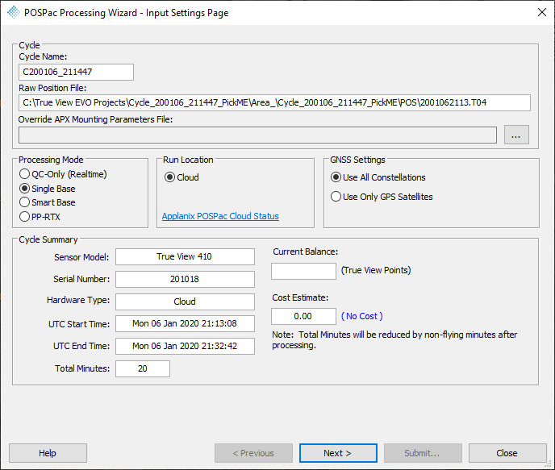Viewport: 555px width, 470px height.
Task: Open the Help button
Action: coord(48,453)
